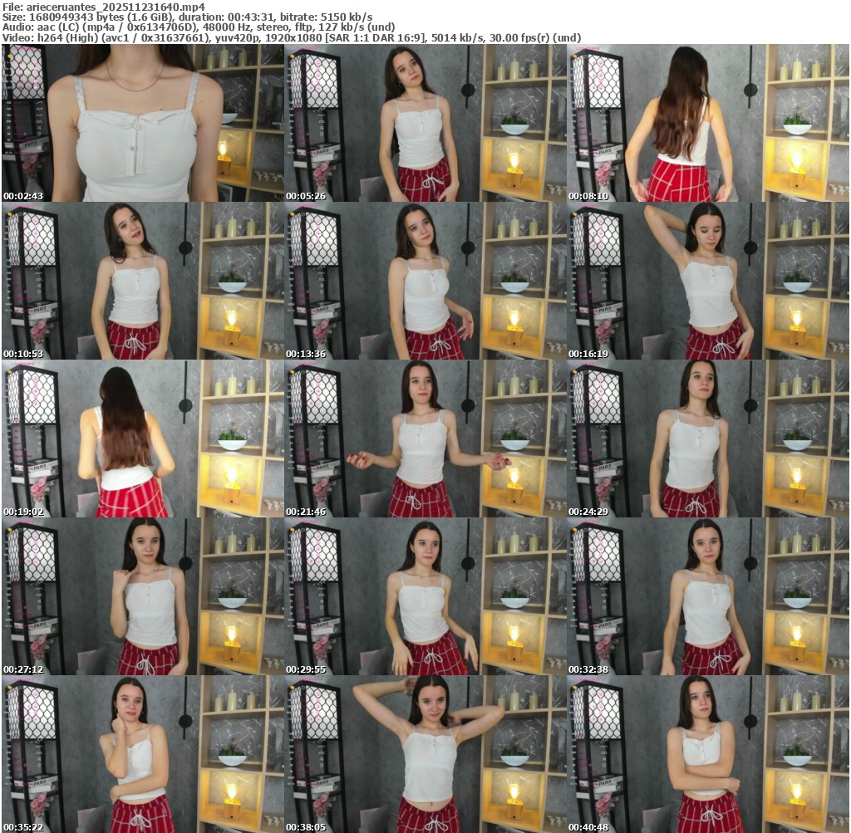Click the 00:13:36 thumbnail
Image resolution: width=851 pixels, height=833 pixels.
pyautogui.click(x=425, y=281)
